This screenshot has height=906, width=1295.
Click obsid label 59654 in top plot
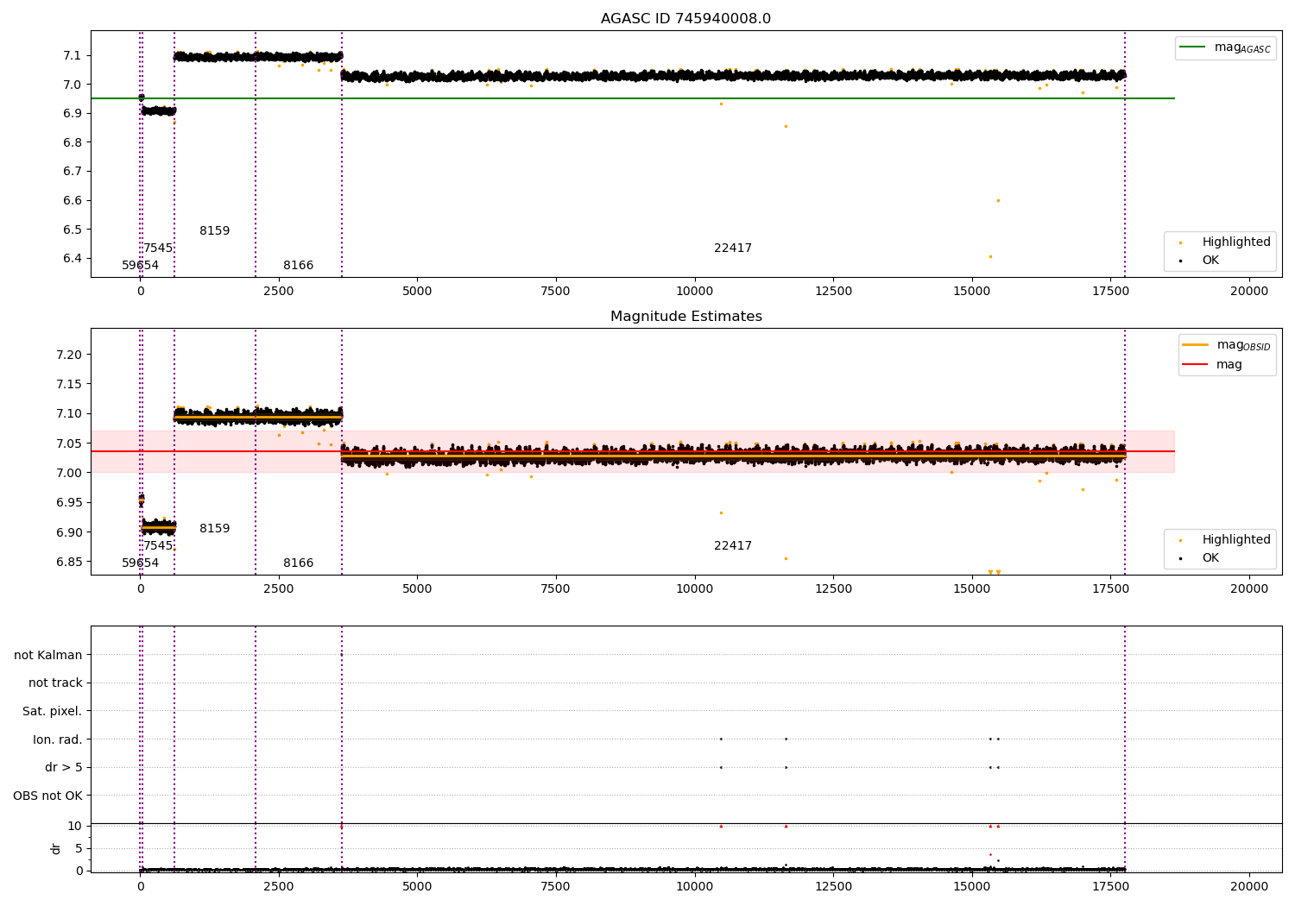pyautogui.click(x=140, y=266)
